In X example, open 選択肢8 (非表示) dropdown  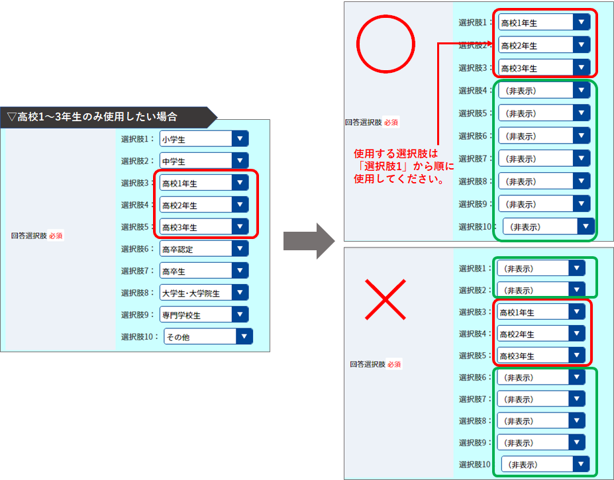(x=541, y=420)
